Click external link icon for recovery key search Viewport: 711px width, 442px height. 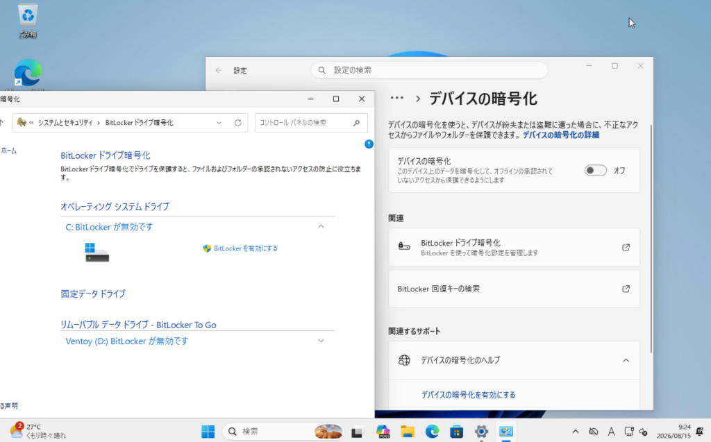626,289
